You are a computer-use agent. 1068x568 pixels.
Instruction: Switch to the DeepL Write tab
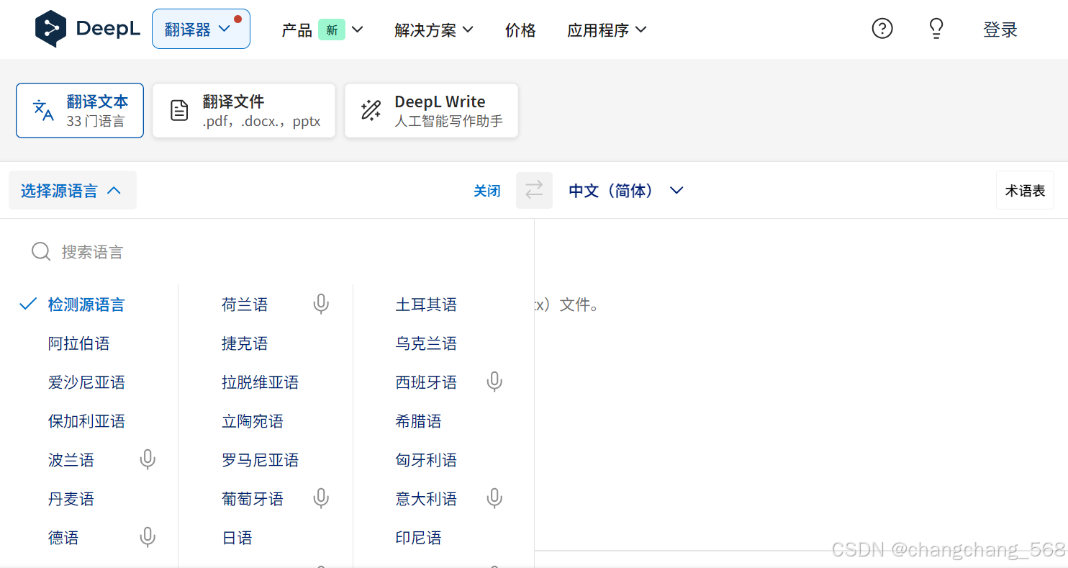[431, 110]
